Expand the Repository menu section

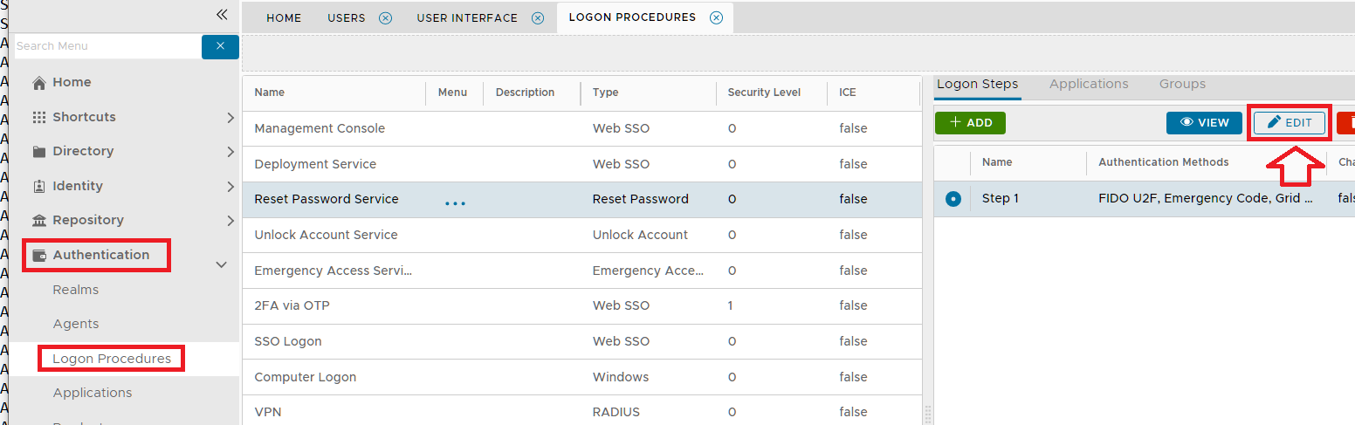pyautogui.click(x=230, y=221)
